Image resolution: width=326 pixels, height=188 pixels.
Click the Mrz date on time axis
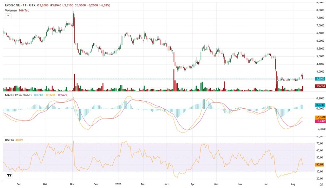pyautogui.click(x=167, y=184)
